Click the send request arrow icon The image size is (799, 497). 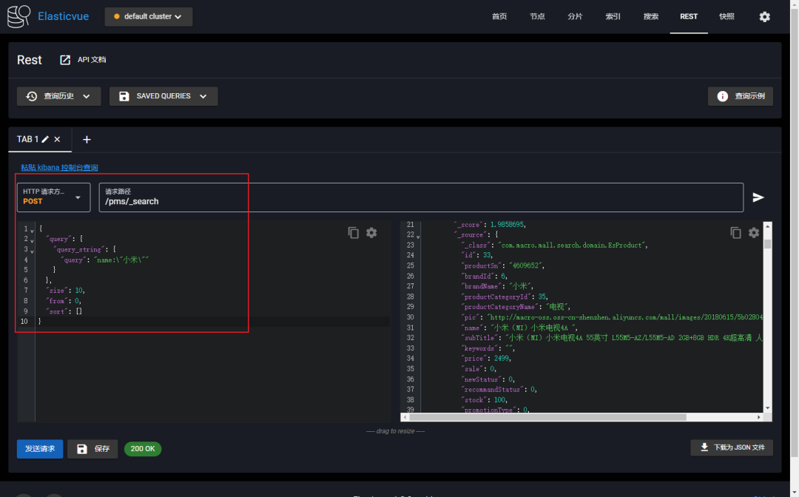coord(758,197)
